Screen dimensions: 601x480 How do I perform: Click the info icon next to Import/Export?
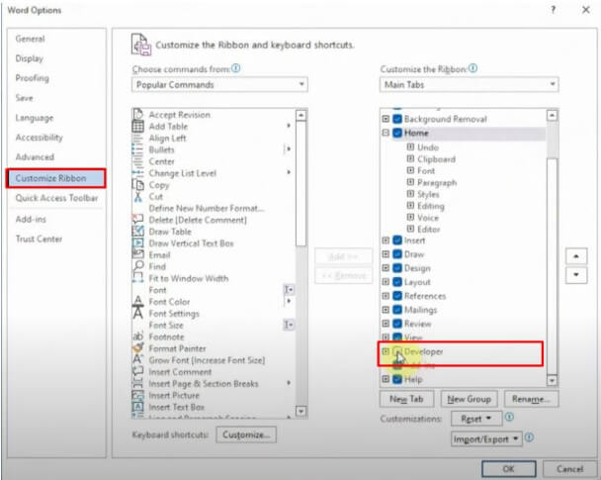click(529, 437)
